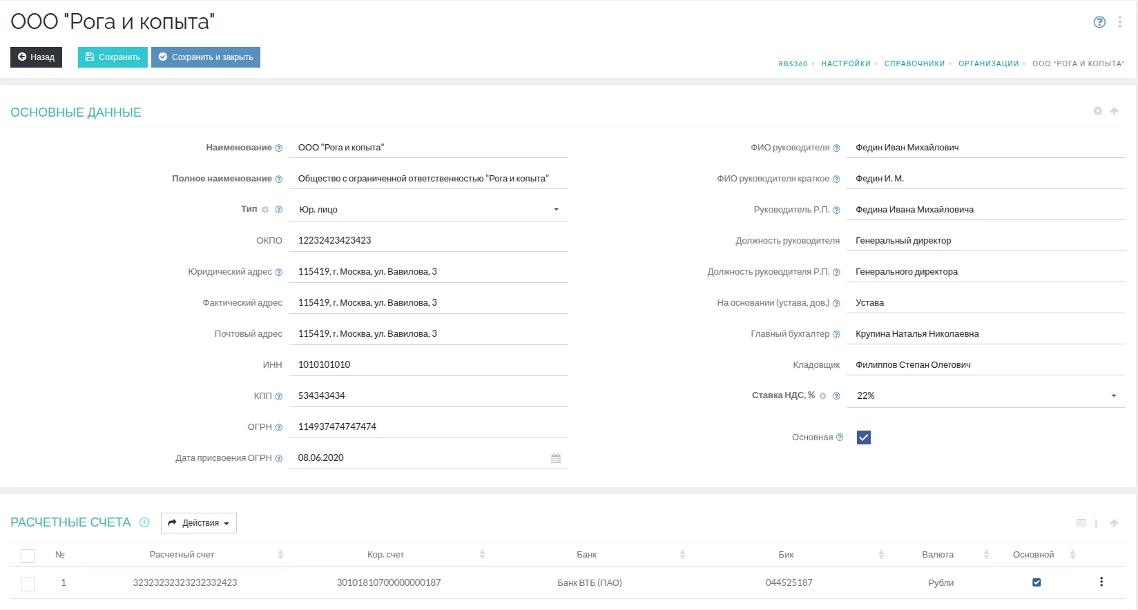The width and height of the screenshot is (1138, 610).
Task: Collapse Основные данные section with up arrow
Action: 1114,111
